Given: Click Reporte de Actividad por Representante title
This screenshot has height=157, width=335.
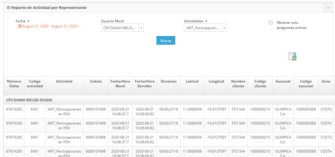Looking at the screenshot, I should (49, 8).
